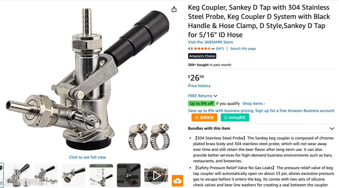This screenshot has height=188, width=339.
Task: Open the Price history link
Action: coord(199,86)
